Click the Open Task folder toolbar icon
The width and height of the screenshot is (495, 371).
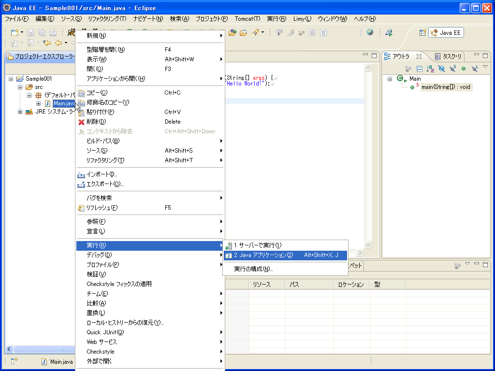point(244,32)
